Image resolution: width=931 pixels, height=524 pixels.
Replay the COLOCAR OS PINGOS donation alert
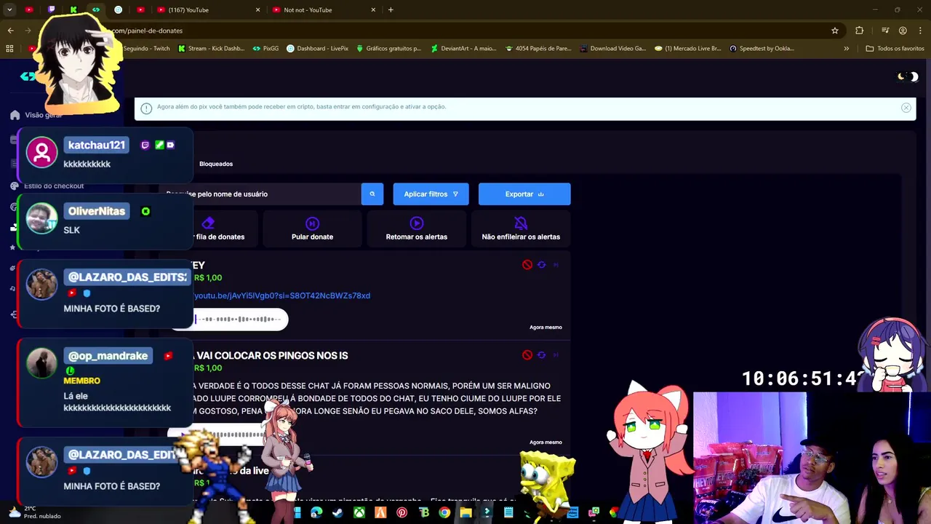(x=541, y=355)
